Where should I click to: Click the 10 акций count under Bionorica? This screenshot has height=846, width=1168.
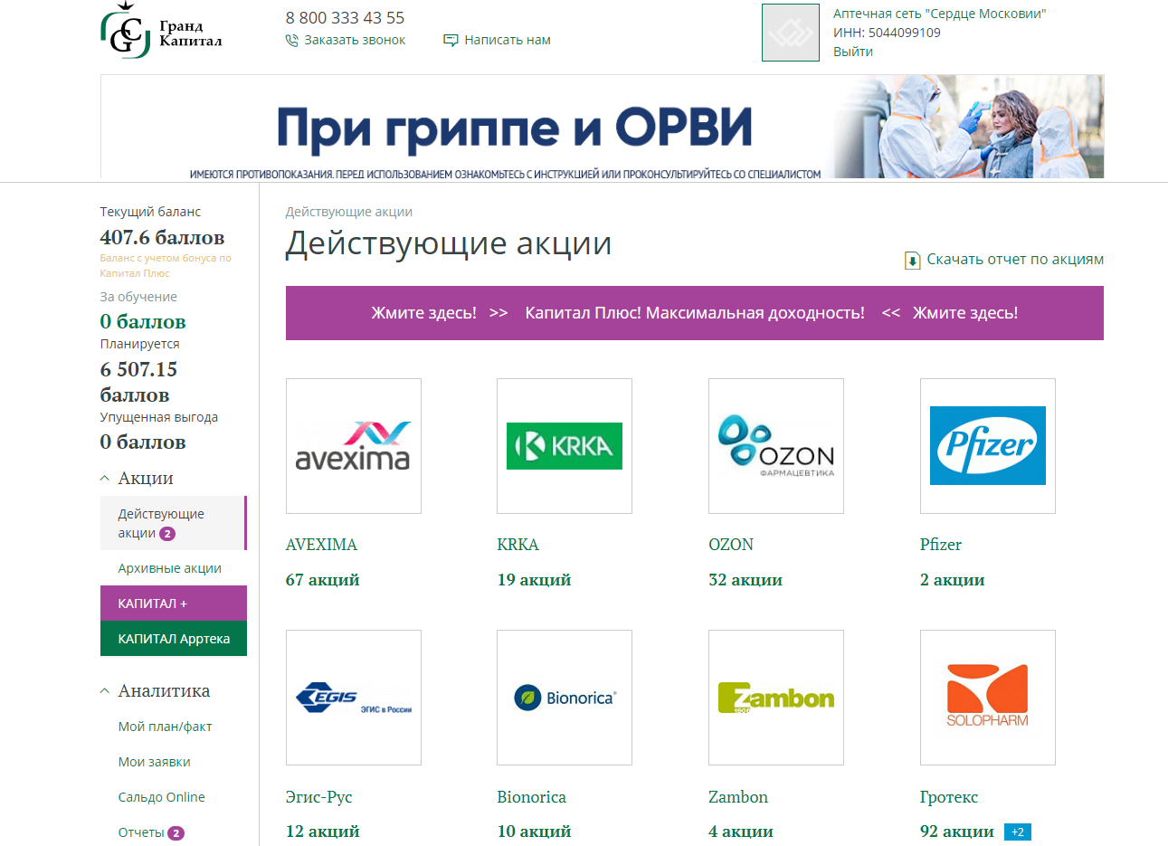tap(534, 832)
